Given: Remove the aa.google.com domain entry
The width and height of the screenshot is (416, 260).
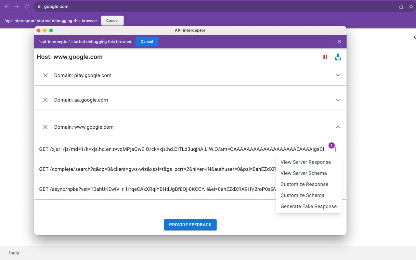Looking at the screenshot, I should [45, 100].
